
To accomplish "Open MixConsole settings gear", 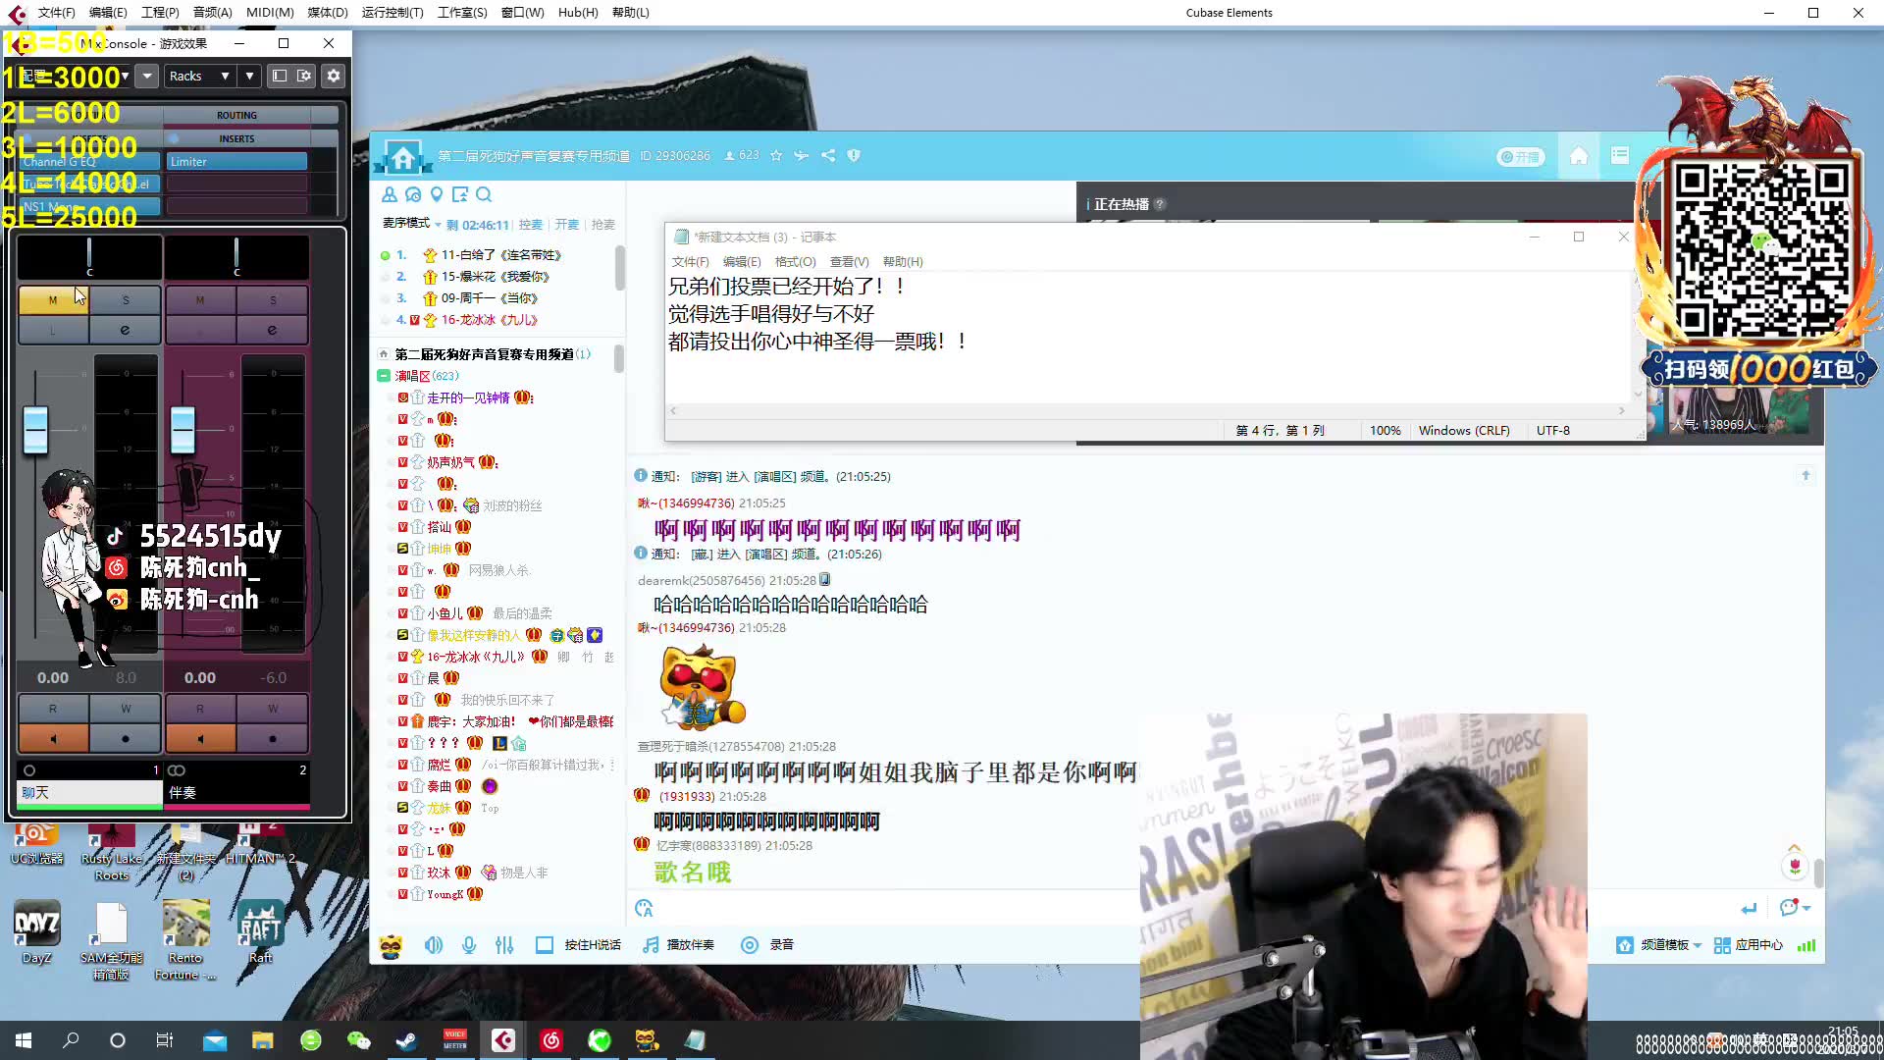I will point(334,76).
